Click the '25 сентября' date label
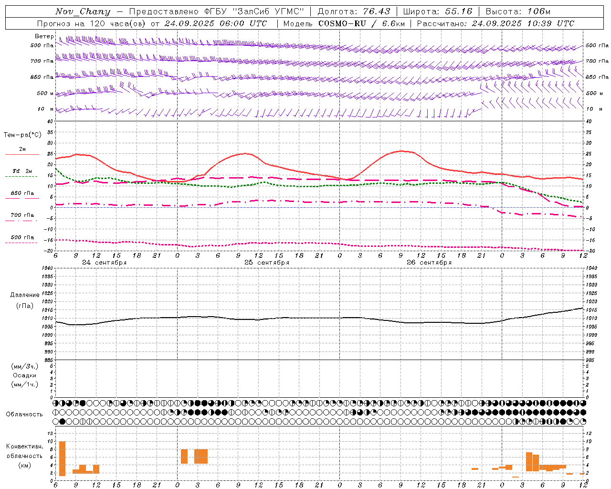Viewport: 611px width, 489px height. tap(267, 263)
